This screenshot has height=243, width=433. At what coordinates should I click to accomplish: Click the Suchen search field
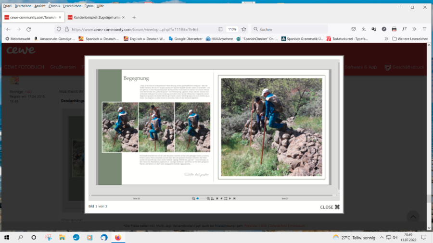(290, 29)
